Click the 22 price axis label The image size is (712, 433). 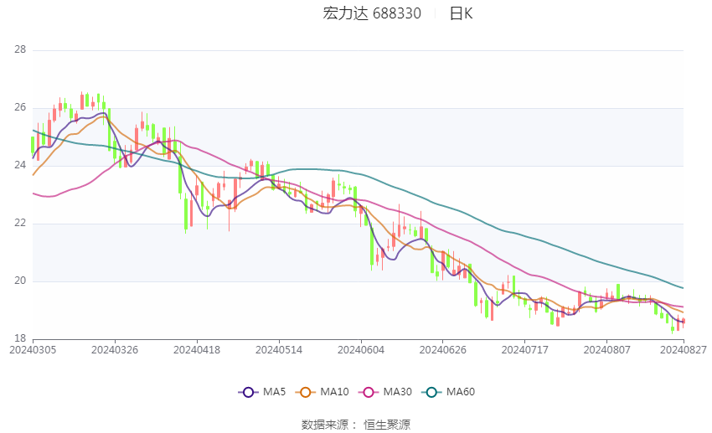coord(20,224)
